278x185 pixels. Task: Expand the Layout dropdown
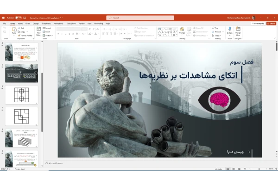click(48, 28)
